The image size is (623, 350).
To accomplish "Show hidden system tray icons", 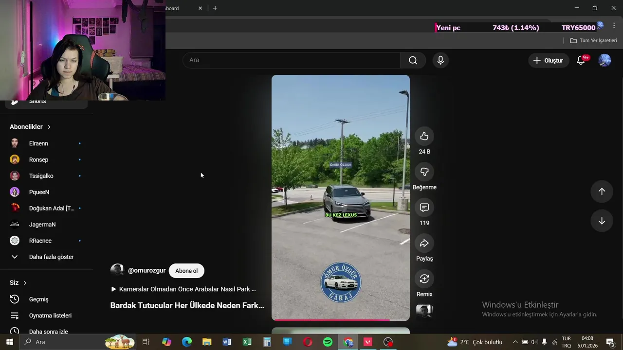I will coord(515,342).
